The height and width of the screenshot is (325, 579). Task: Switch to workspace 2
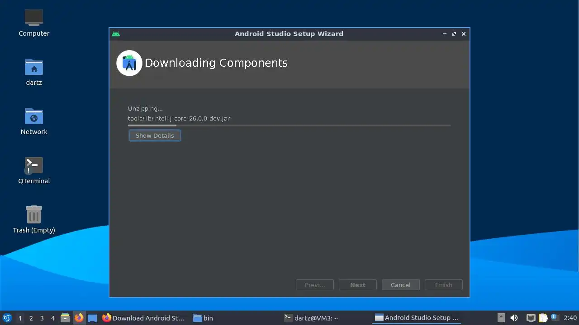click(x=31, y=318)
